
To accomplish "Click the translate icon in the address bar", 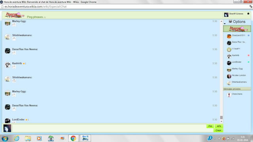I will [251, 6].
